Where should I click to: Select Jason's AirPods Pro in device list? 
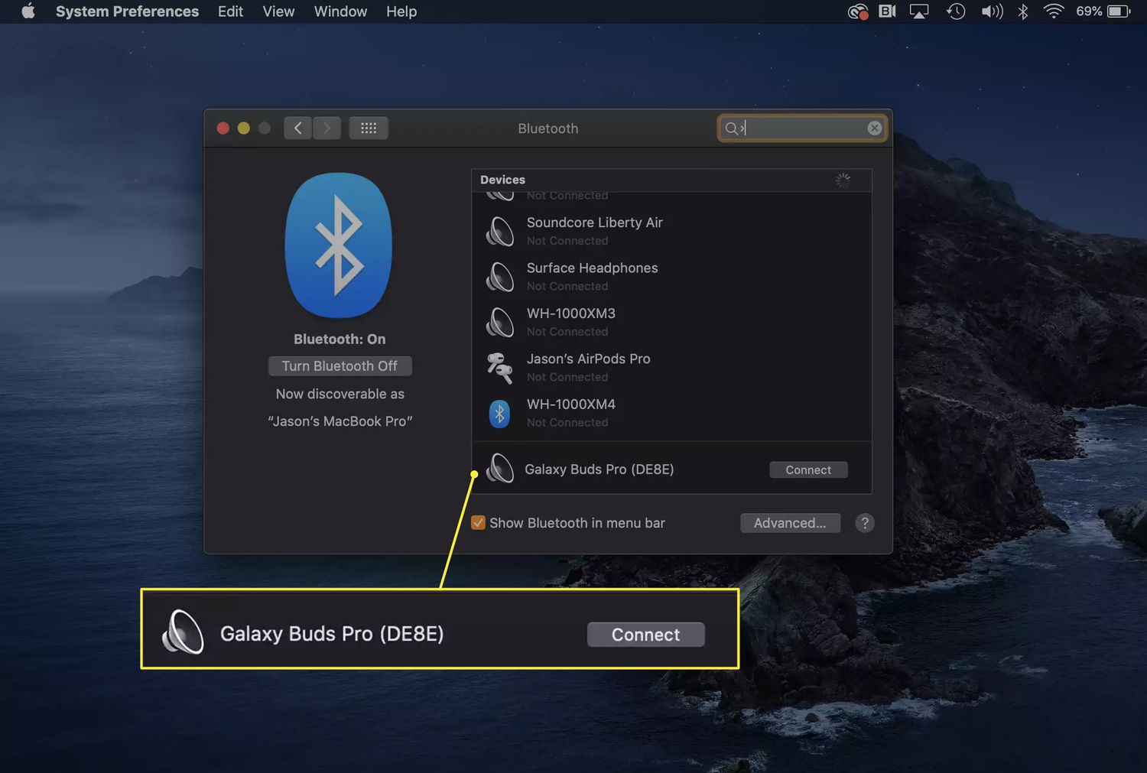click(x=588, y=367)
